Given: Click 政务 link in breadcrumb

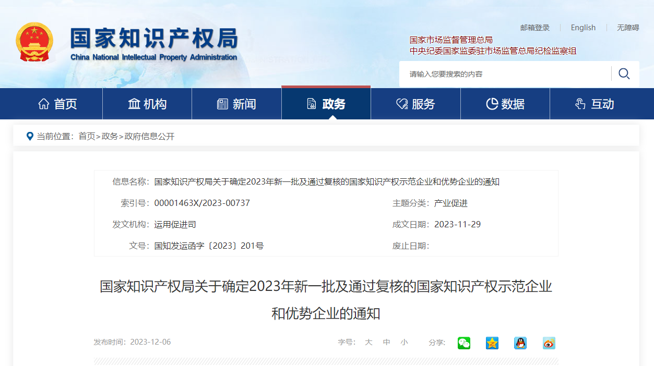Looking at the screenshot, I should pos(110,136).
